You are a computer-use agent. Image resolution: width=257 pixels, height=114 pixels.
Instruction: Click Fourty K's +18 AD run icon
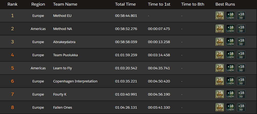tap(220, 94)
